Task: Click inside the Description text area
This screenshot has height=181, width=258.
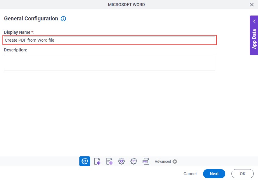Action: (109, 62)
